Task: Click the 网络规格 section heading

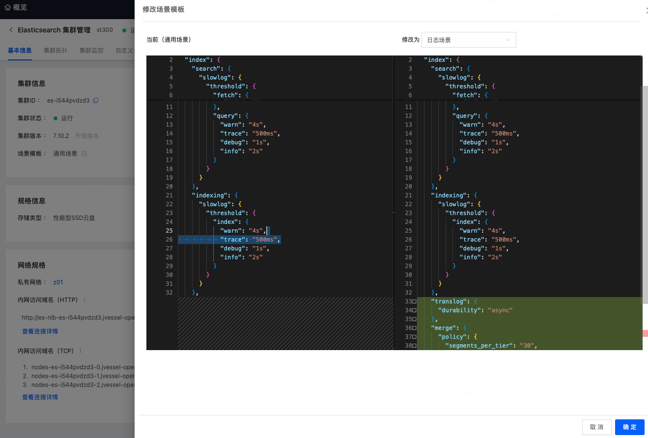Action: [31, 265]
